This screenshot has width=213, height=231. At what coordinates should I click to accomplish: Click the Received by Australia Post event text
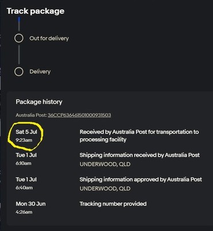coord(139,136)
